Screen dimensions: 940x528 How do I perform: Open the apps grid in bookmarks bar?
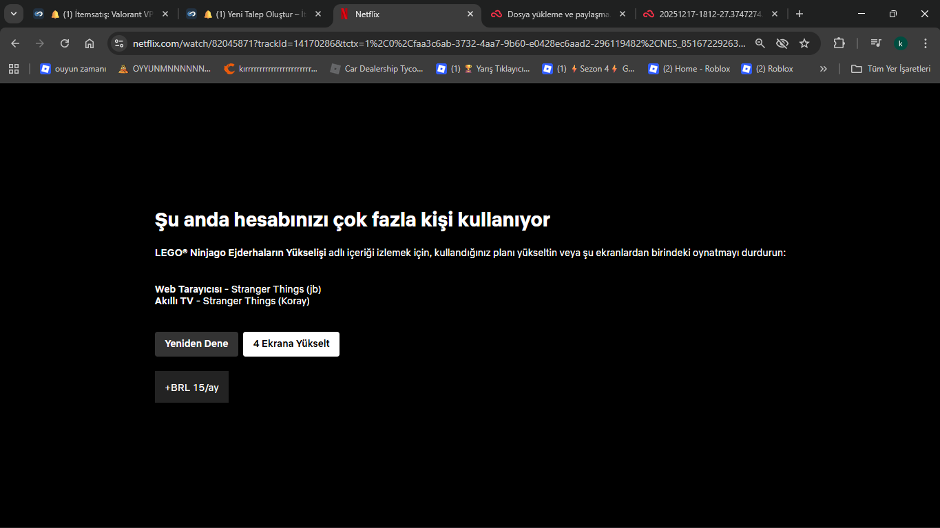click(14, 69)
